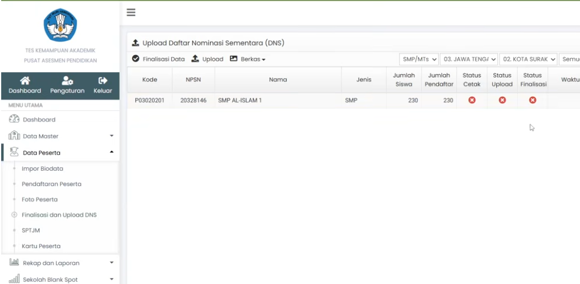
Task: Open SPTJM submenu item
Action: point(30,230)
